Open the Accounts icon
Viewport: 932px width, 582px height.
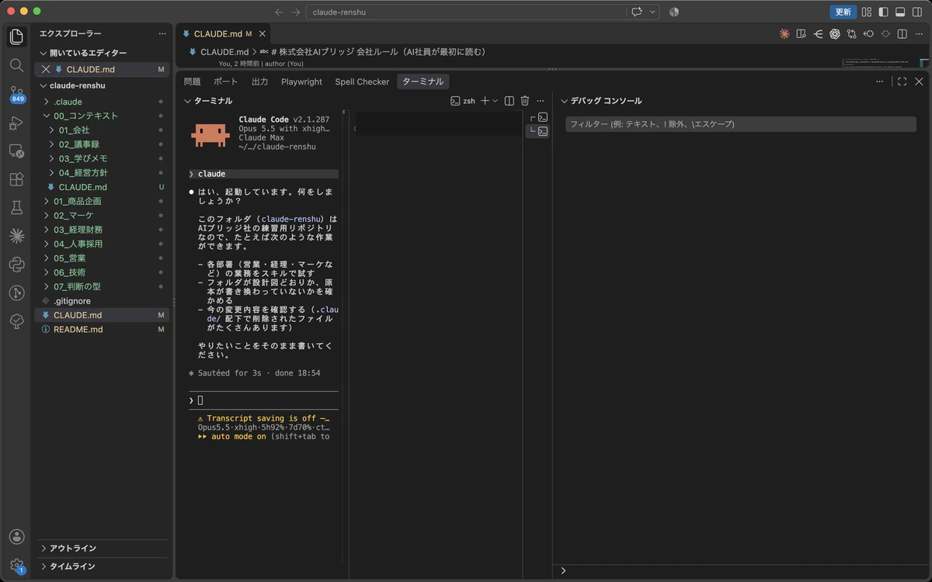pos(16,537)
